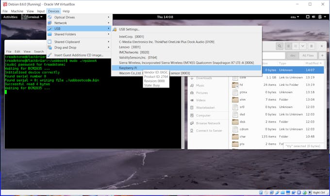Attach the IMCNetworks [0020] USB device

[x=186, y=52]
